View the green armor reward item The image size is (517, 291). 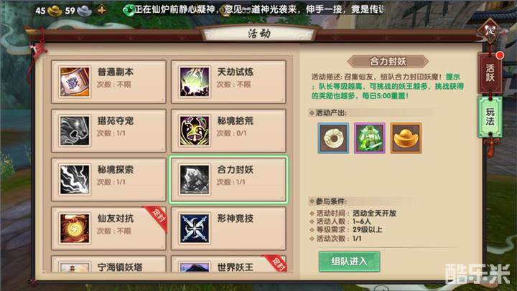[370, 138]
